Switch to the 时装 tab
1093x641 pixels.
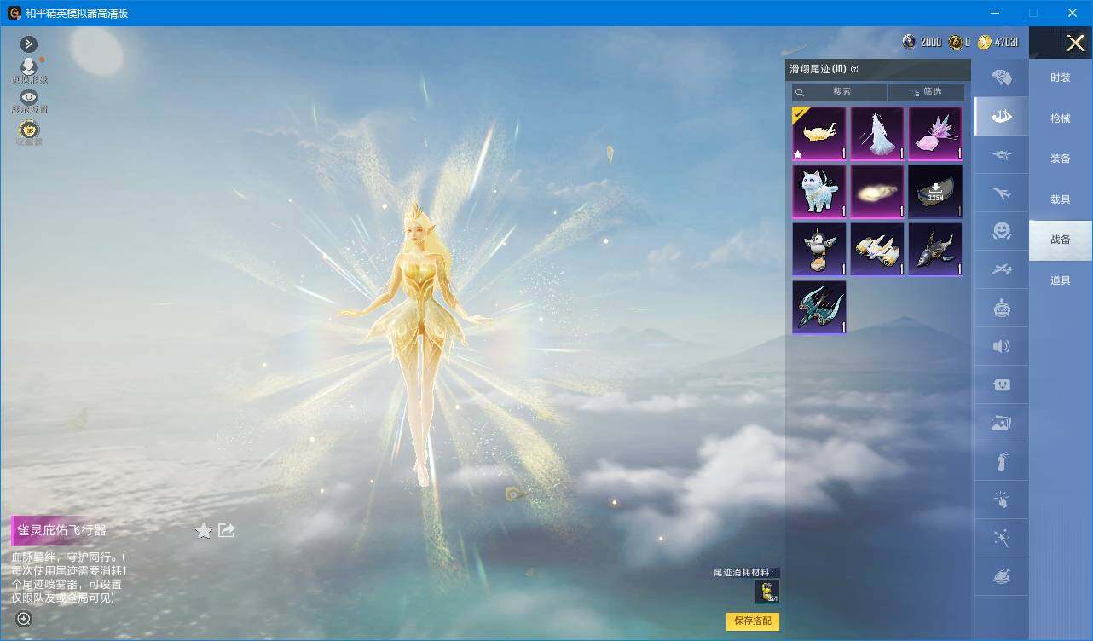point(1061,78)
